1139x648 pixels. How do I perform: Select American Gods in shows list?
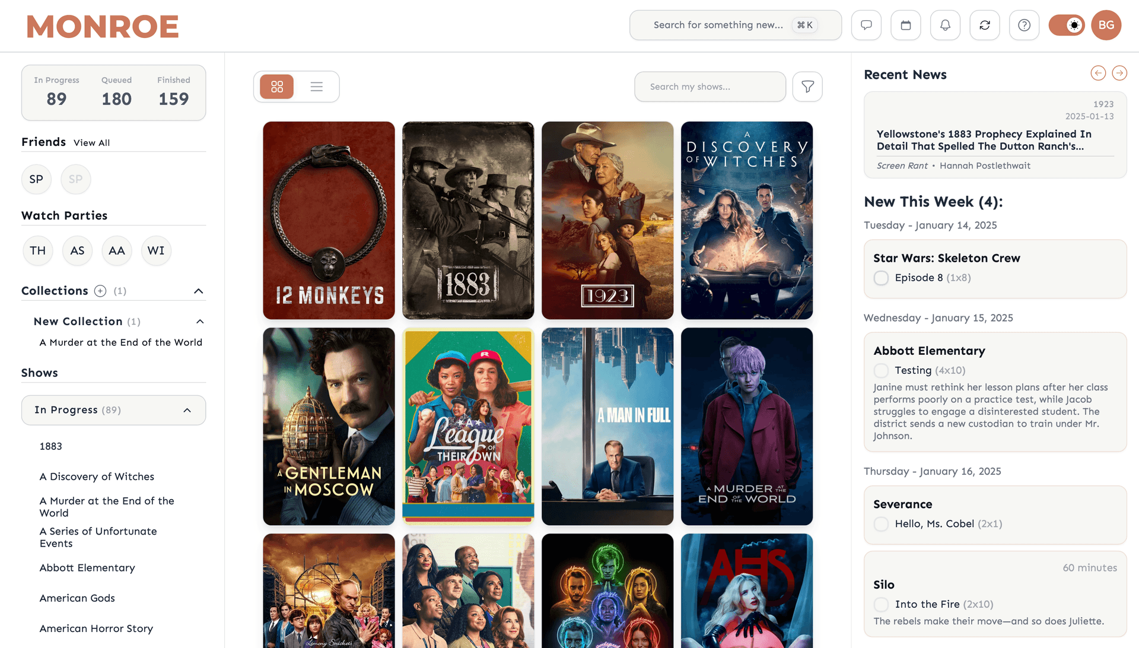click(x=77, y=598)
